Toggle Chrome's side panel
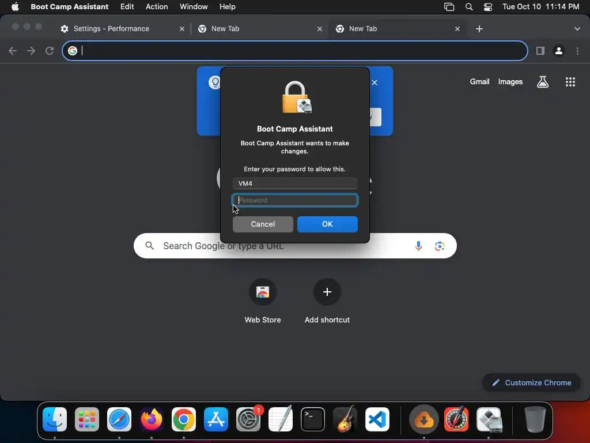Screen dimensions: 590x443 click(540, 51)
